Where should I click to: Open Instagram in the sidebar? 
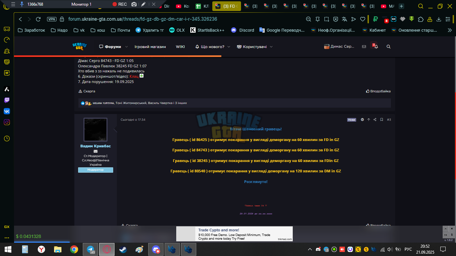(7, 122)
